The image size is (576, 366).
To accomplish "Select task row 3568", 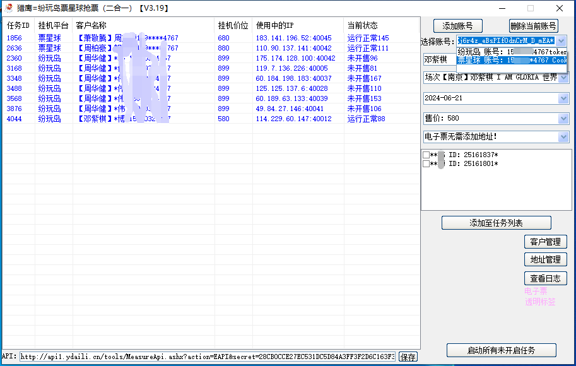I will coord(211,98).
